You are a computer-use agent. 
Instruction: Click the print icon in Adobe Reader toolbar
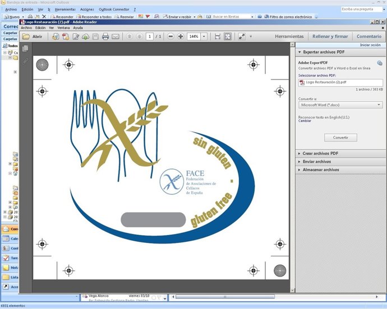click(105, 36)
